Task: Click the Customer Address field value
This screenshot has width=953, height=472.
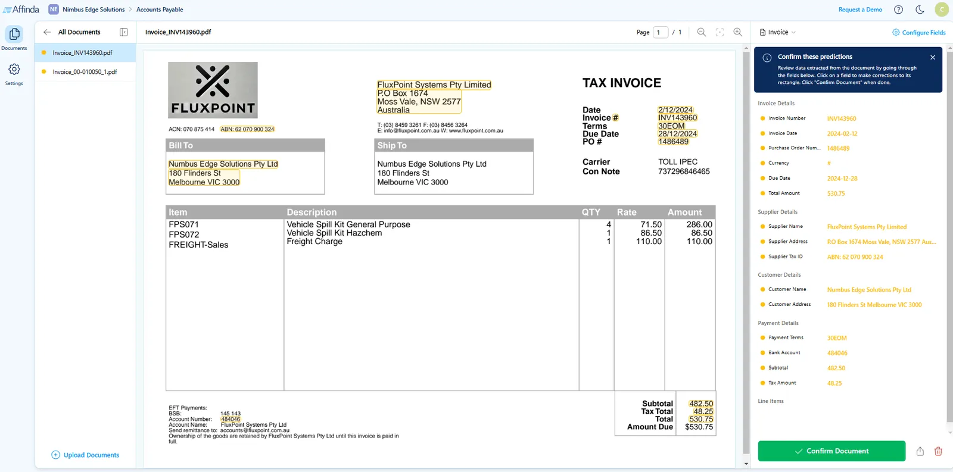Action: (874, 305)
